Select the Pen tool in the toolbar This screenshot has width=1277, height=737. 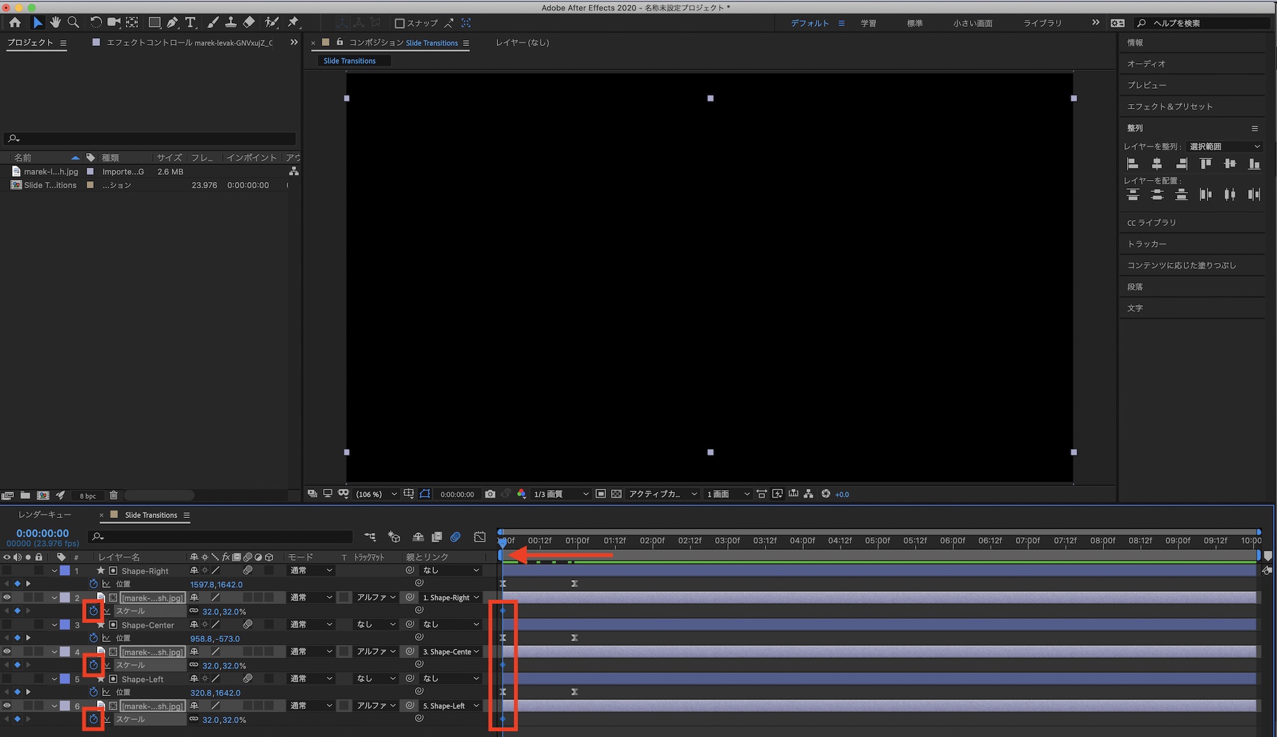[172, 22]
